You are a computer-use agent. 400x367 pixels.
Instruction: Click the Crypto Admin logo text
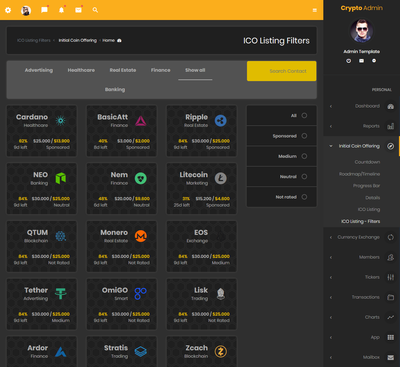tap(362, 8)
